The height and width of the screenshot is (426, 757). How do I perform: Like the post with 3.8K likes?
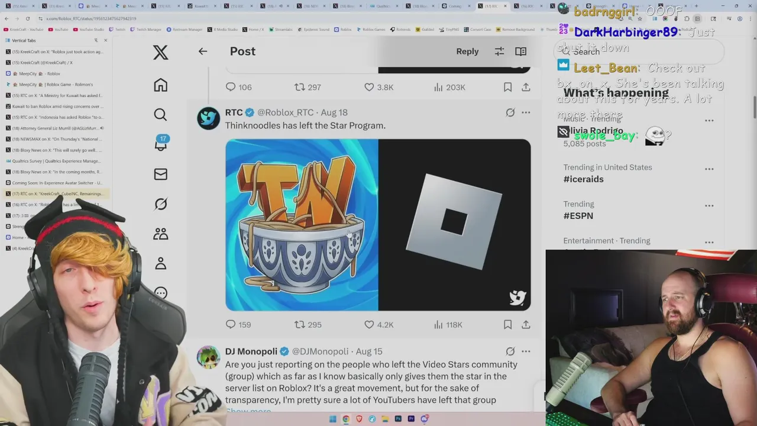point(378,87)
